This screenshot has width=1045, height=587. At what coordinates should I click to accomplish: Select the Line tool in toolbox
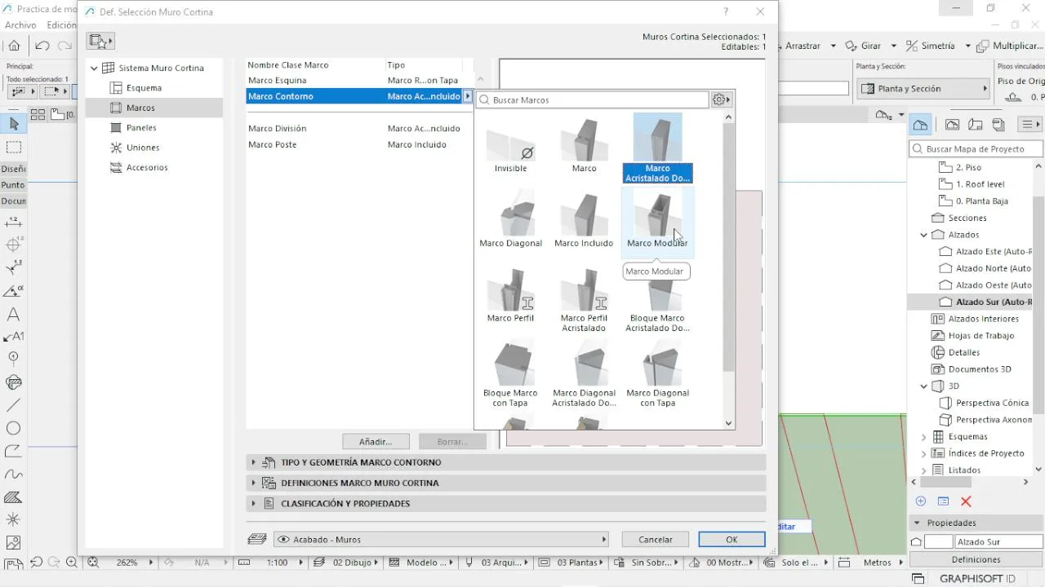13,405
